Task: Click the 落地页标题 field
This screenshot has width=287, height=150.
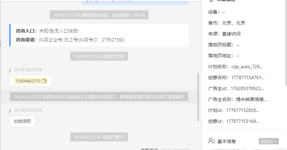Action: point(224,45)
